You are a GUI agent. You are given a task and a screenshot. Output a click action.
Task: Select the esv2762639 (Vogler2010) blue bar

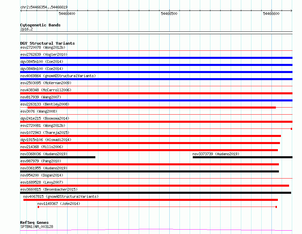(156, 58)
